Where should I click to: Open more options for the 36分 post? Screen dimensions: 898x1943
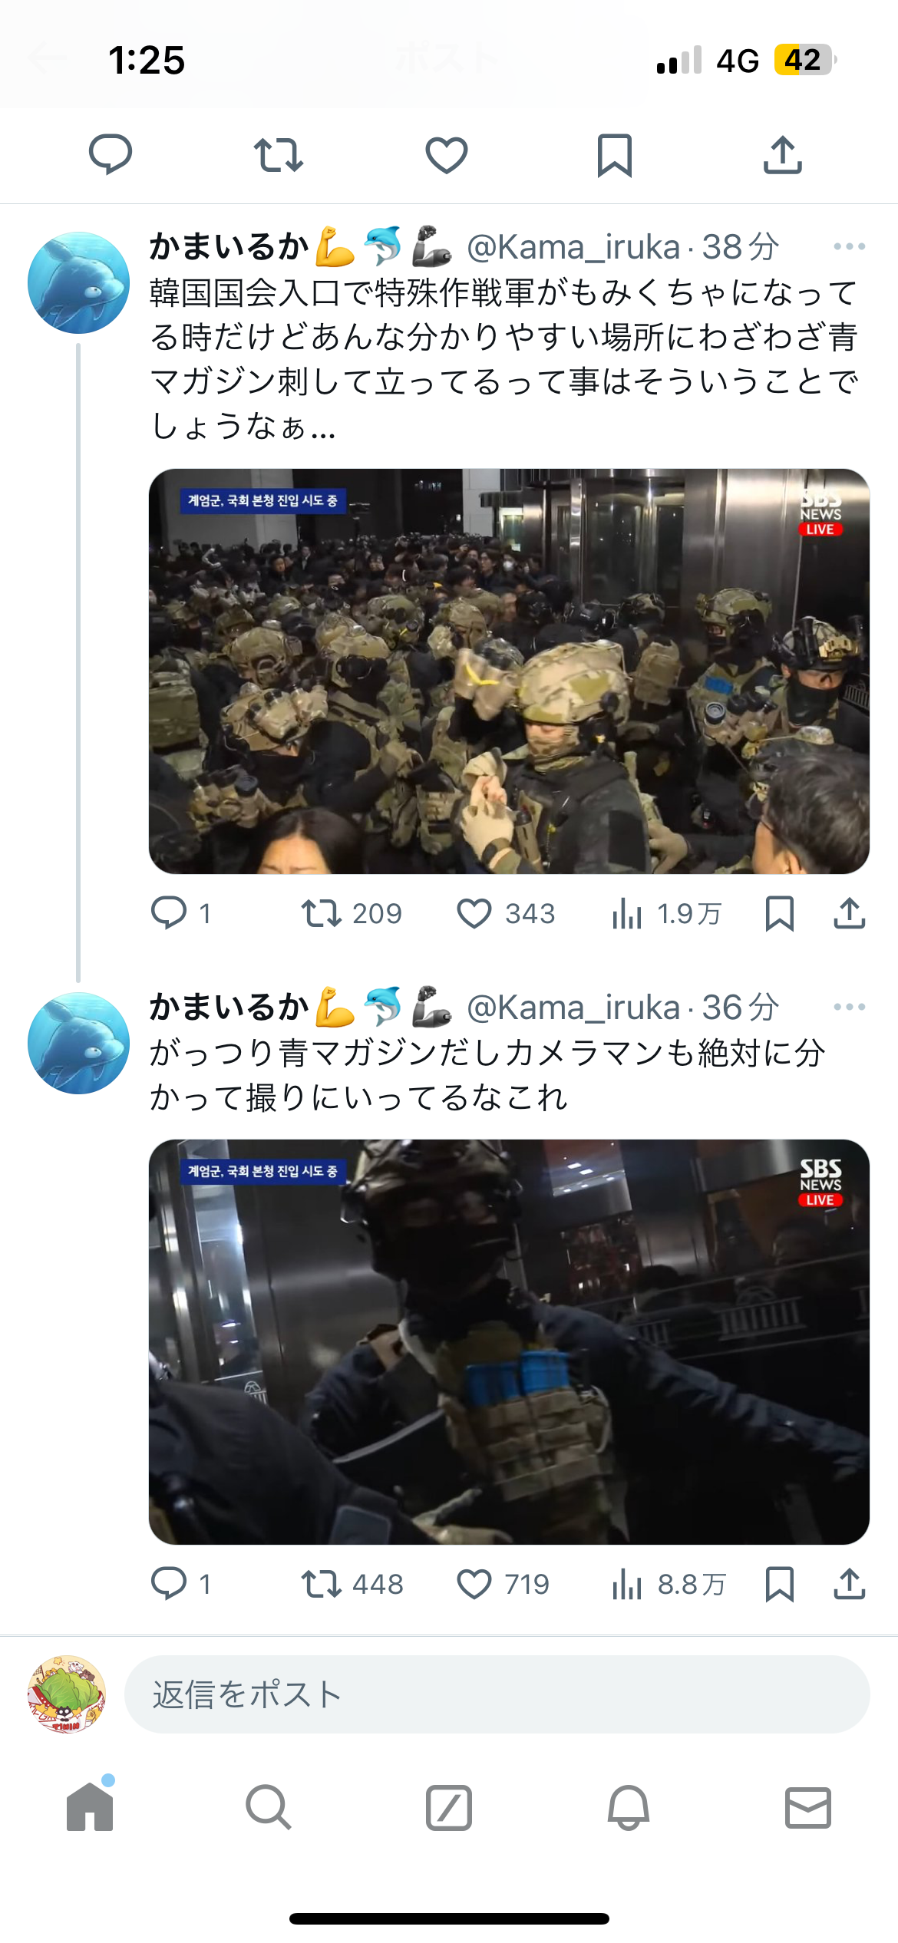coord(850,1007)
